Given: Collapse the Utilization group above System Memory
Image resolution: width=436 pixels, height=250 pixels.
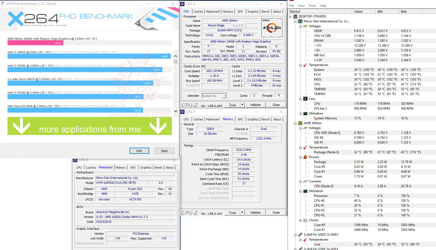Looking at the screenshot, I should click(x=301, y=114).
